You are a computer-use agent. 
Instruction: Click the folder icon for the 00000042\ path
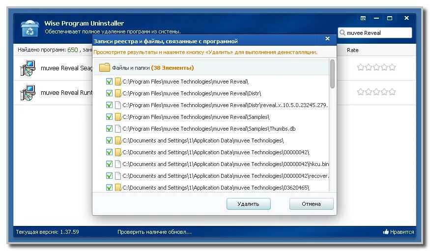118,152
